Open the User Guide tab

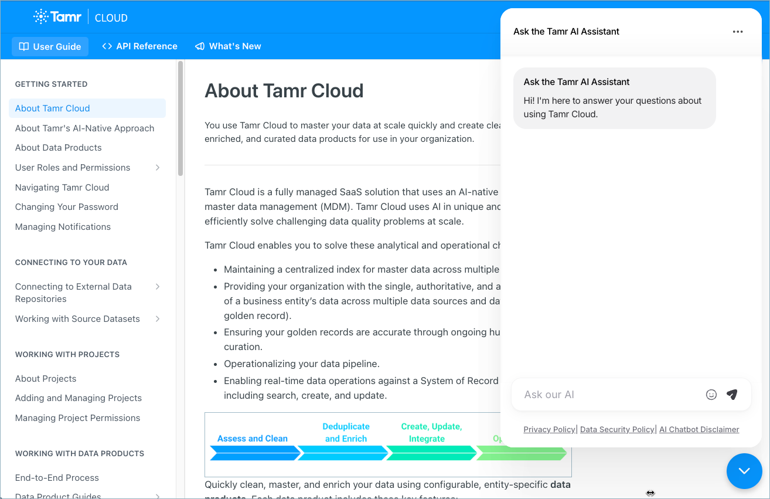point(50,46)
